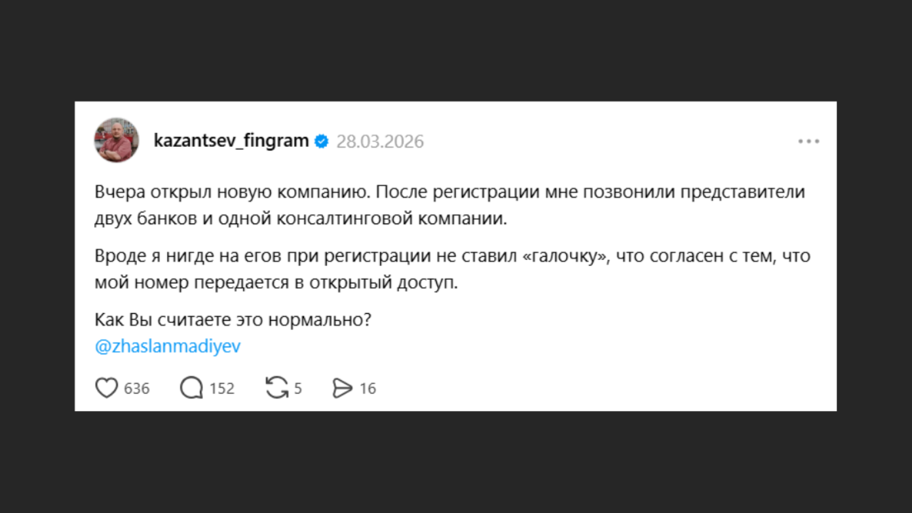Viewport: 912px width, 513px height.
Task: Share the post with the paper plane icon
Action: pos(342,388)
